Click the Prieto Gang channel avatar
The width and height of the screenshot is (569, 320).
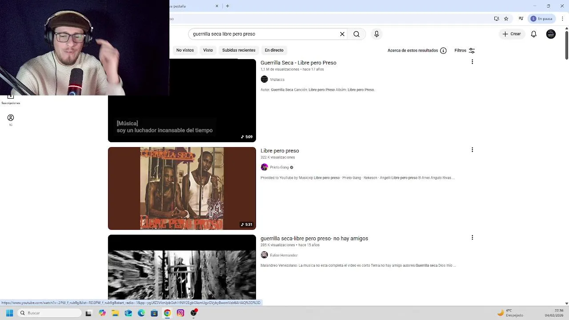pos(264,167)
